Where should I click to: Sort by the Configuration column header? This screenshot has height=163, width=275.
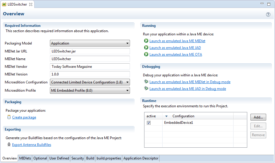(x=183, y=116)
